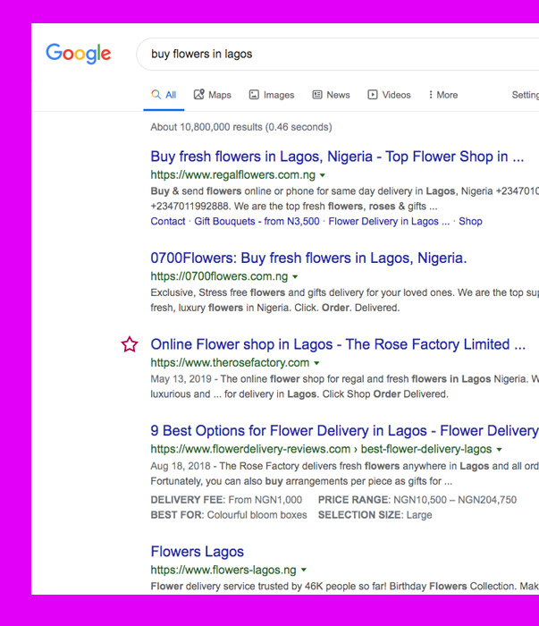Click the 'May 13, 2019' snippet date
This screenshot has height=626, width=539.
pos(181,379)
